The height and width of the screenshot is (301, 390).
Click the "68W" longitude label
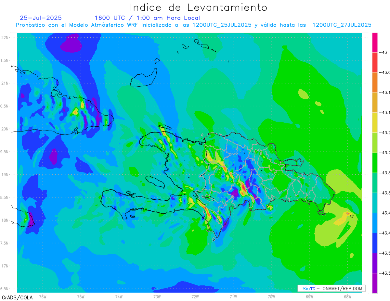347,297
